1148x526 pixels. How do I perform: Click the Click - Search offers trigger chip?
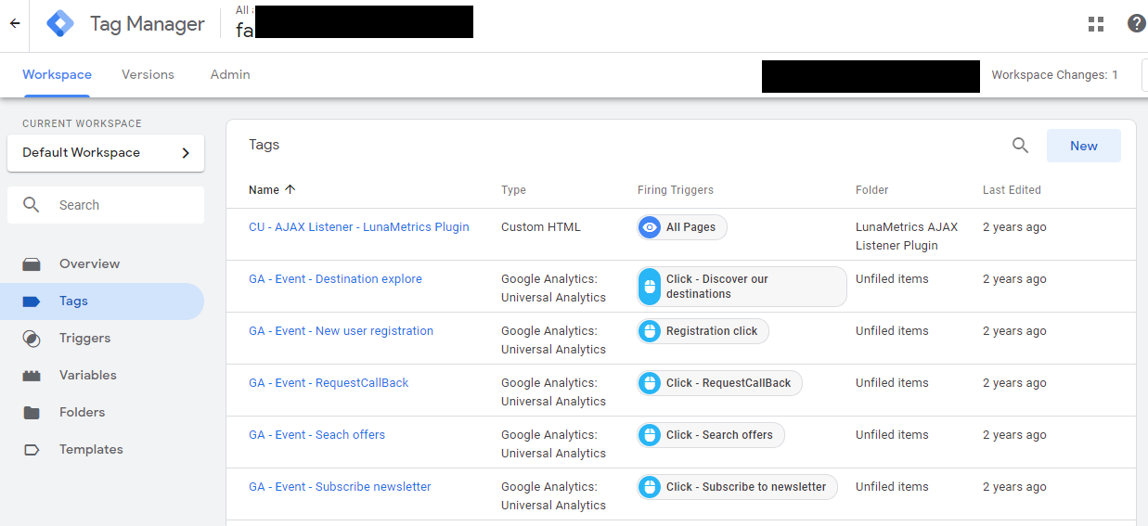click(x=711, y=435)
